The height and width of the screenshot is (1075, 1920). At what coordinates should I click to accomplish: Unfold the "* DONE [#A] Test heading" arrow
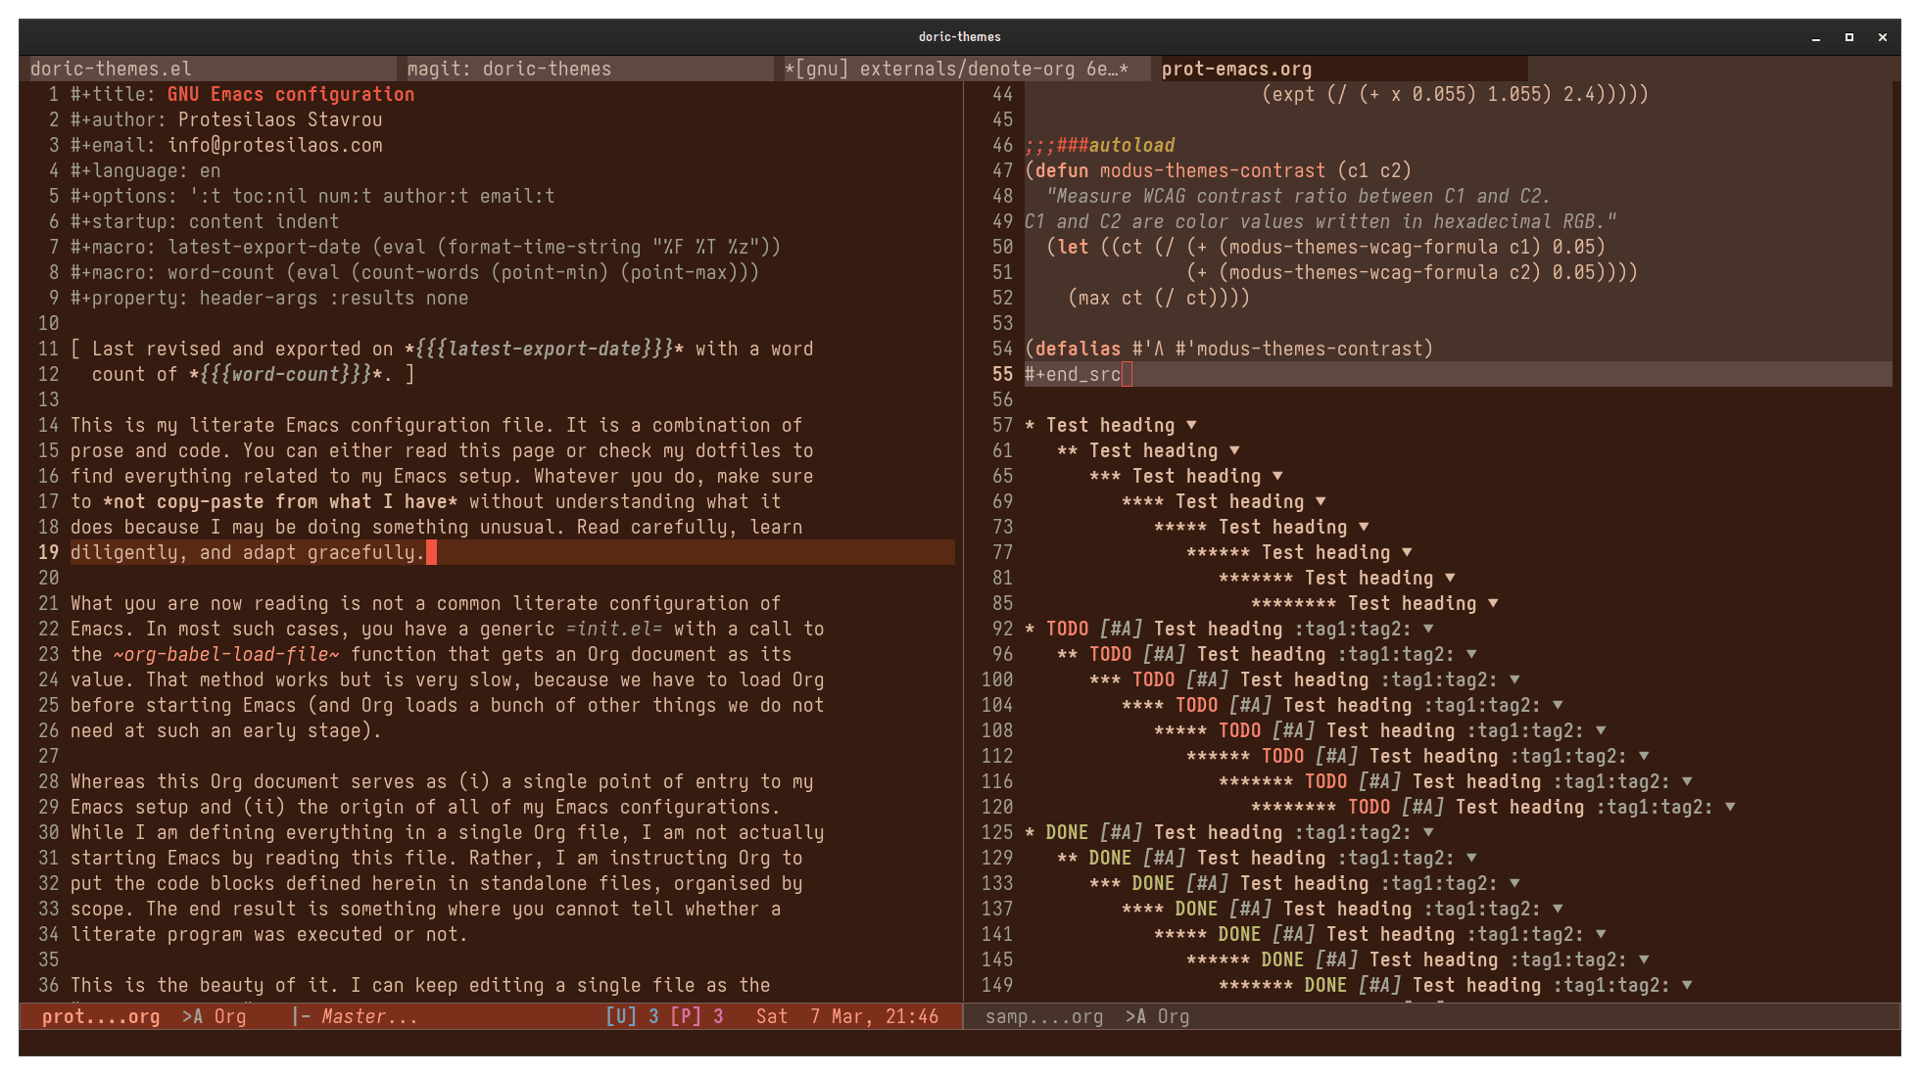[1428, 832]
